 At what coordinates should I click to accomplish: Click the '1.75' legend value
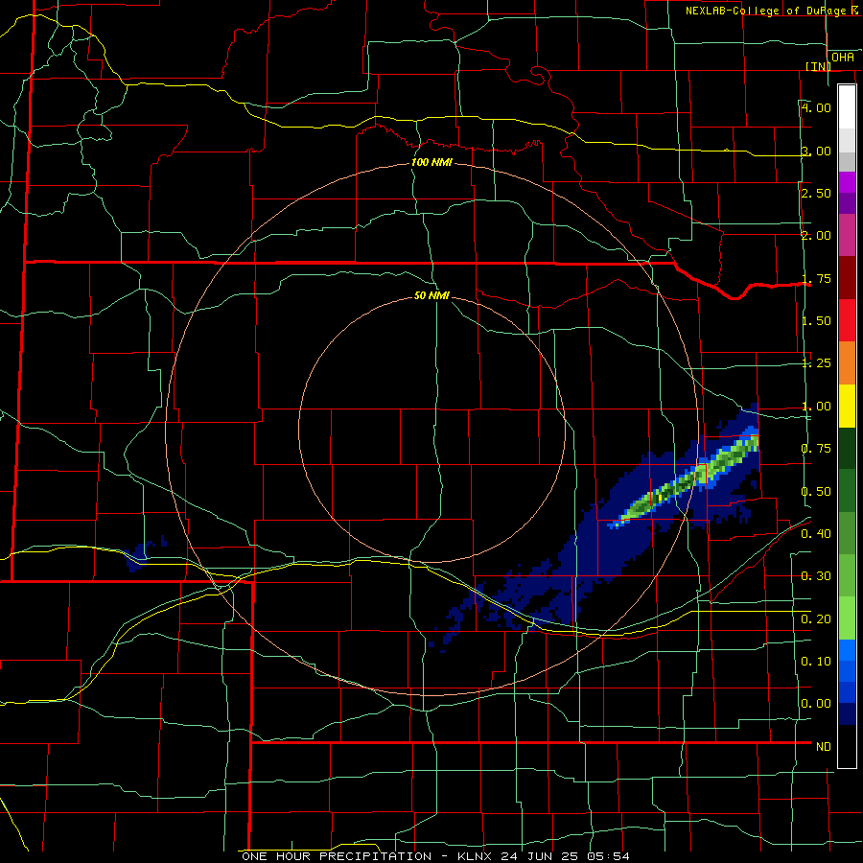coord(815,278)
